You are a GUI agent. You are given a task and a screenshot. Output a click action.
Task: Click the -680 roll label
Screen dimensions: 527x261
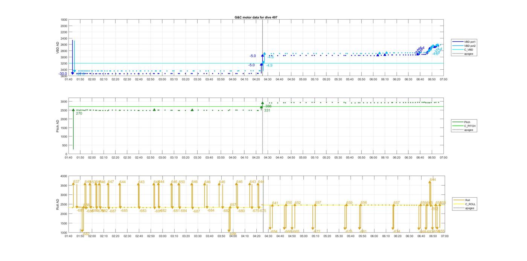(x=241, y=211)
